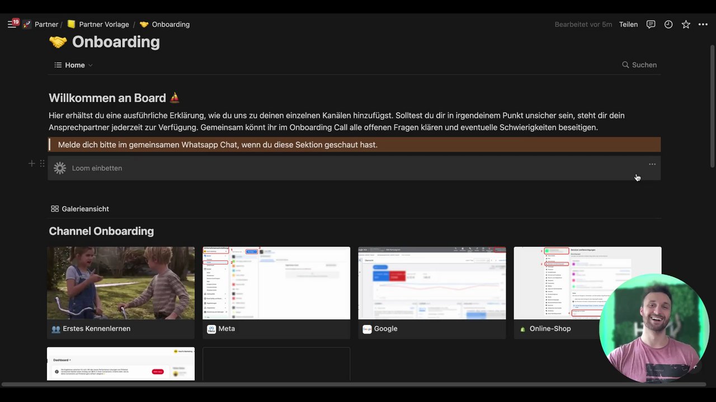Click the people icon beside Erstes Kennenlernen
Viewport: 716px width, 402px height.
[x=56, y=329]
